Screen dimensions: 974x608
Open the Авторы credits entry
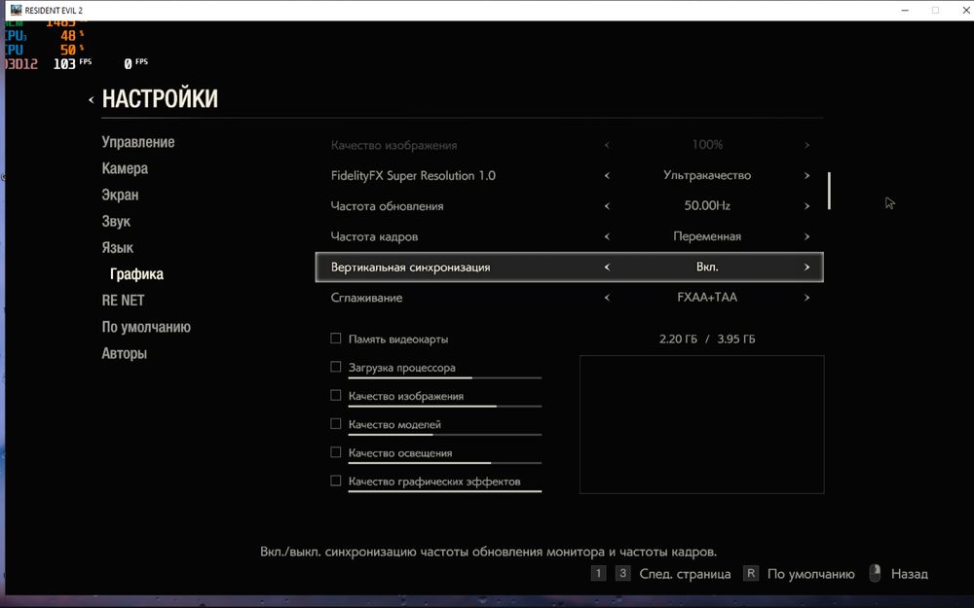coord(125,354)
